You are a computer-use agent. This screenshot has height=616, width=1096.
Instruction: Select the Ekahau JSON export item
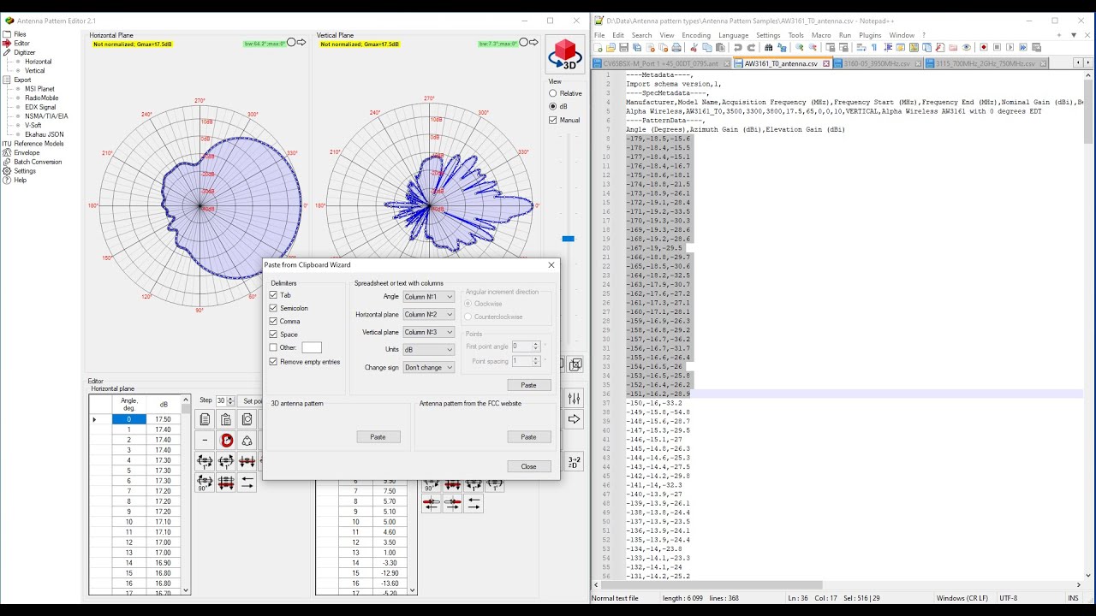coord(44,134)
